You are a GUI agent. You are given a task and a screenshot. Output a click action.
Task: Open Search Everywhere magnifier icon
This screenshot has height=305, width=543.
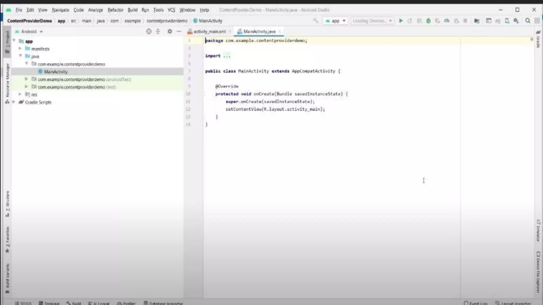528,21
